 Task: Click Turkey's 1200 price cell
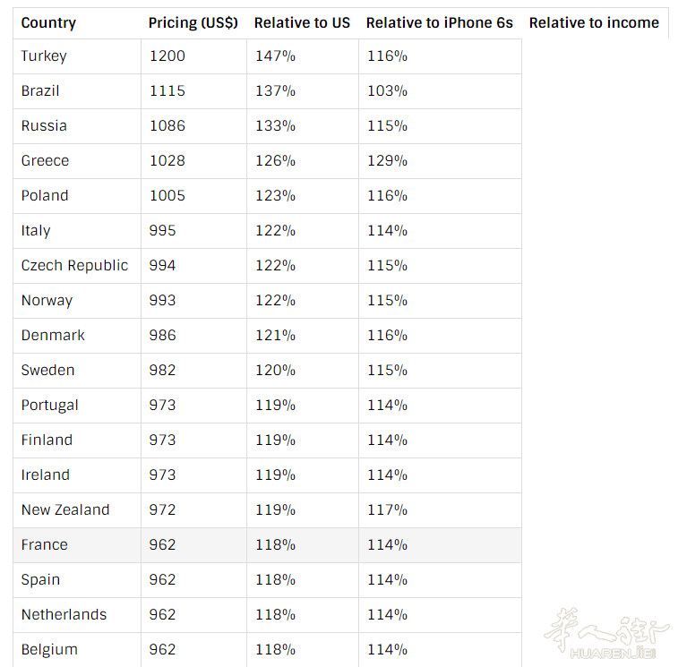point(167,56)
